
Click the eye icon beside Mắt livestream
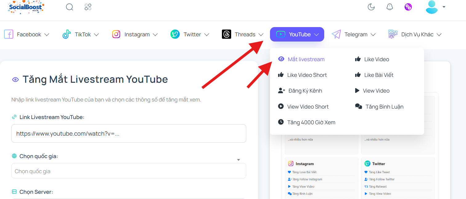pyautogui.click(x=281, y=59)
